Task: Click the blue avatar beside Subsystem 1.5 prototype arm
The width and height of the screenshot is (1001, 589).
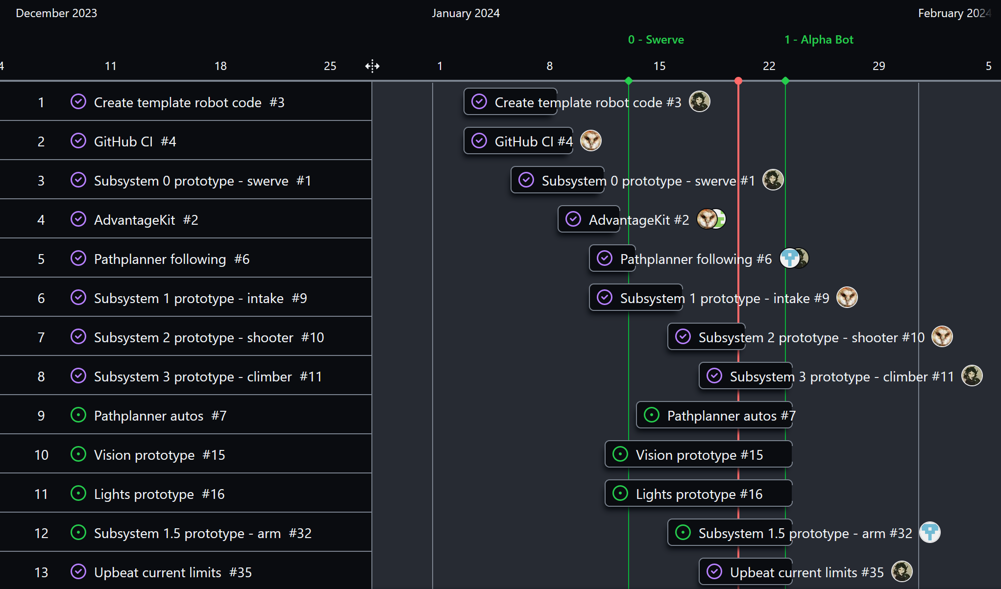Action: (930, 533)
